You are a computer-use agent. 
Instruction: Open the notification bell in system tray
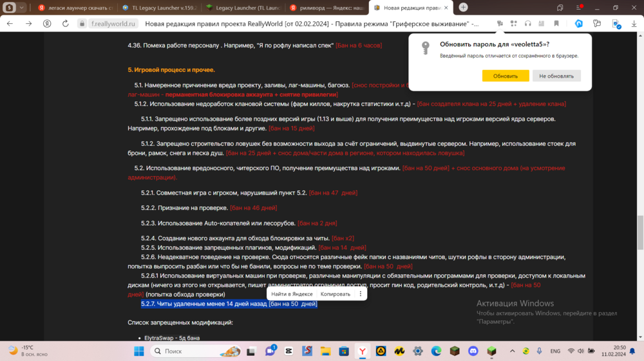pyautogui.click(x=632, y=351)
